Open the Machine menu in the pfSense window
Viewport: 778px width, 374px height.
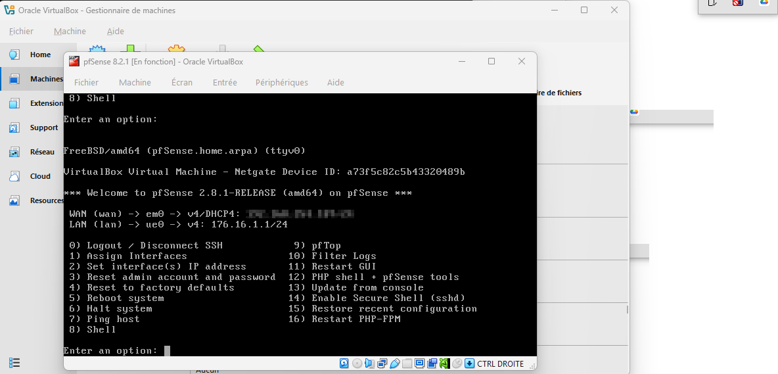pyautogui.click(x=135, y=82)
